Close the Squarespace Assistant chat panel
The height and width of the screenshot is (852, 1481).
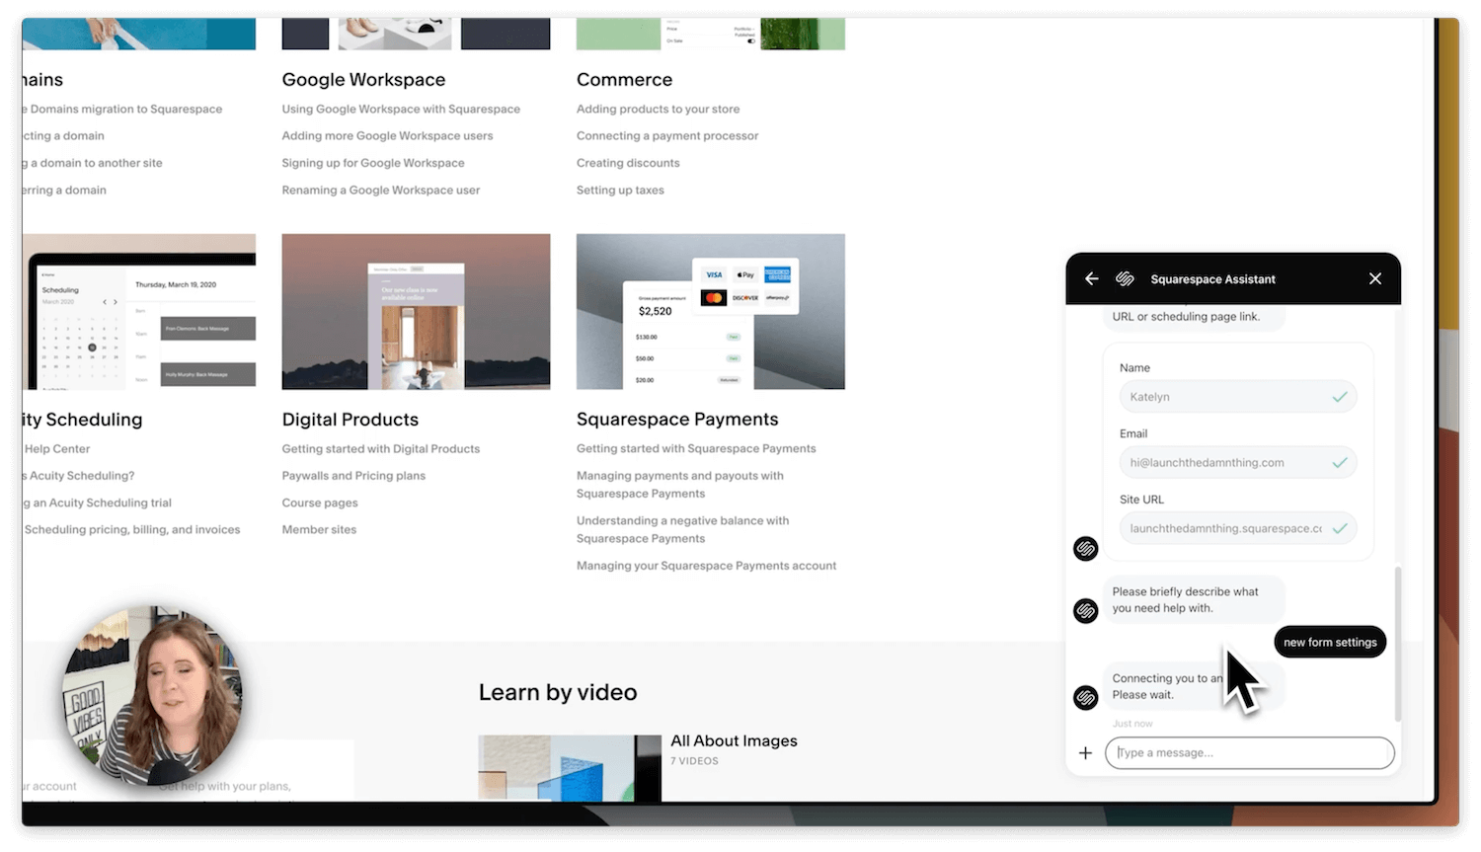tap(1375, 279)
